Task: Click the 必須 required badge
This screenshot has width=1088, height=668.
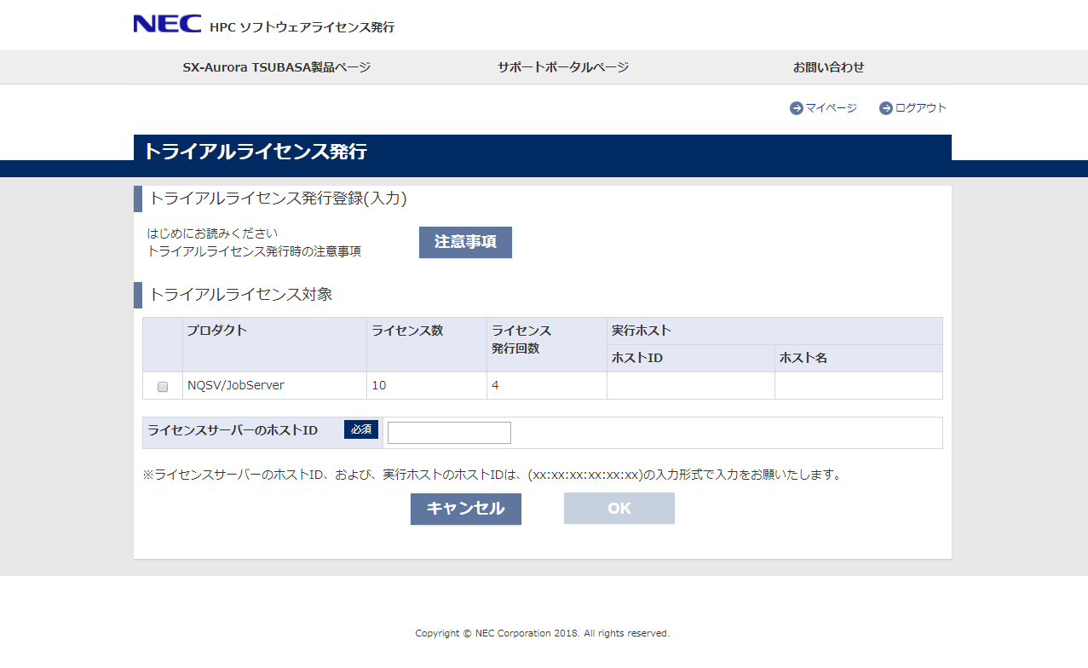Action: pos(361,429)
